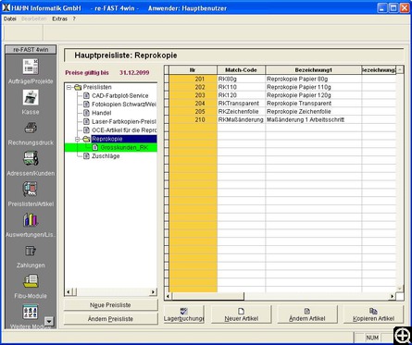
Task: Open the Adressen/Kunden icon
Action: [31, 158]
